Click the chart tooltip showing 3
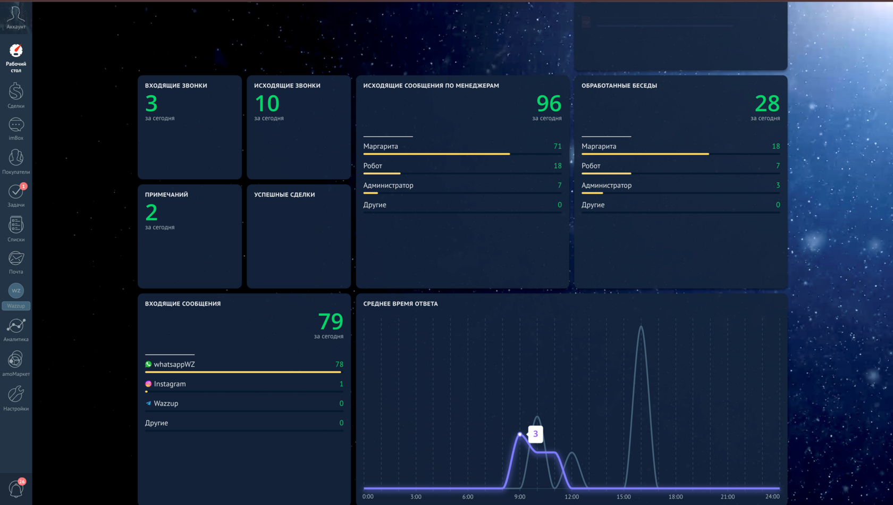Image resolution: width=893 pixels, height=505 pixels. (x=535, y=434)
